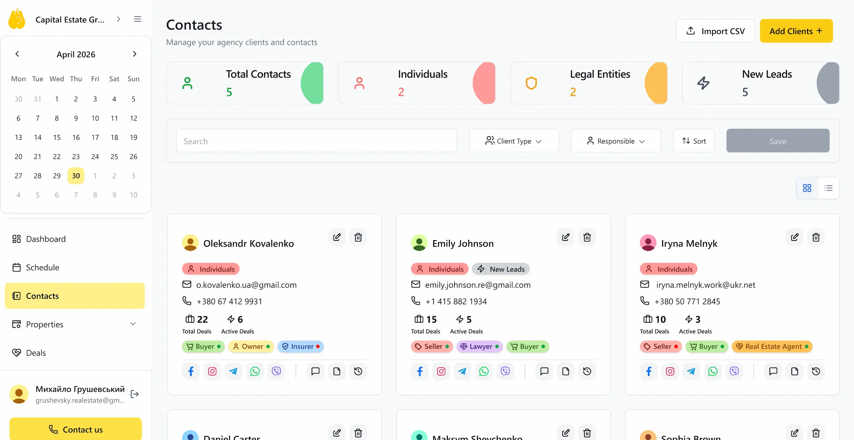Log out using the exit icon

coord(135,394)
